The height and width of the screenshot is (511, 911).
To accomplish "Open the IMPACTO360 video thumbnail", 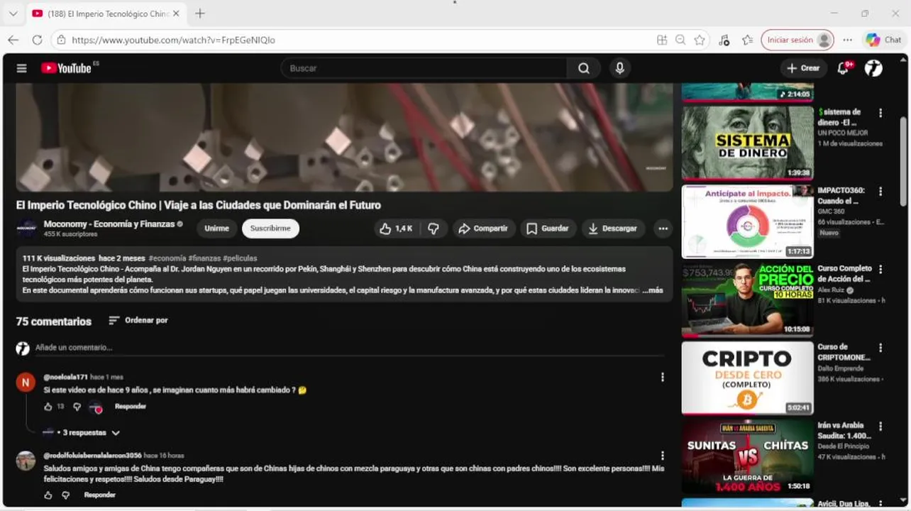I will tap(748, 221).
